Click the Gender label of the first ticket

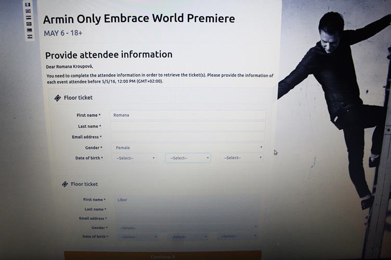(94, 148)
